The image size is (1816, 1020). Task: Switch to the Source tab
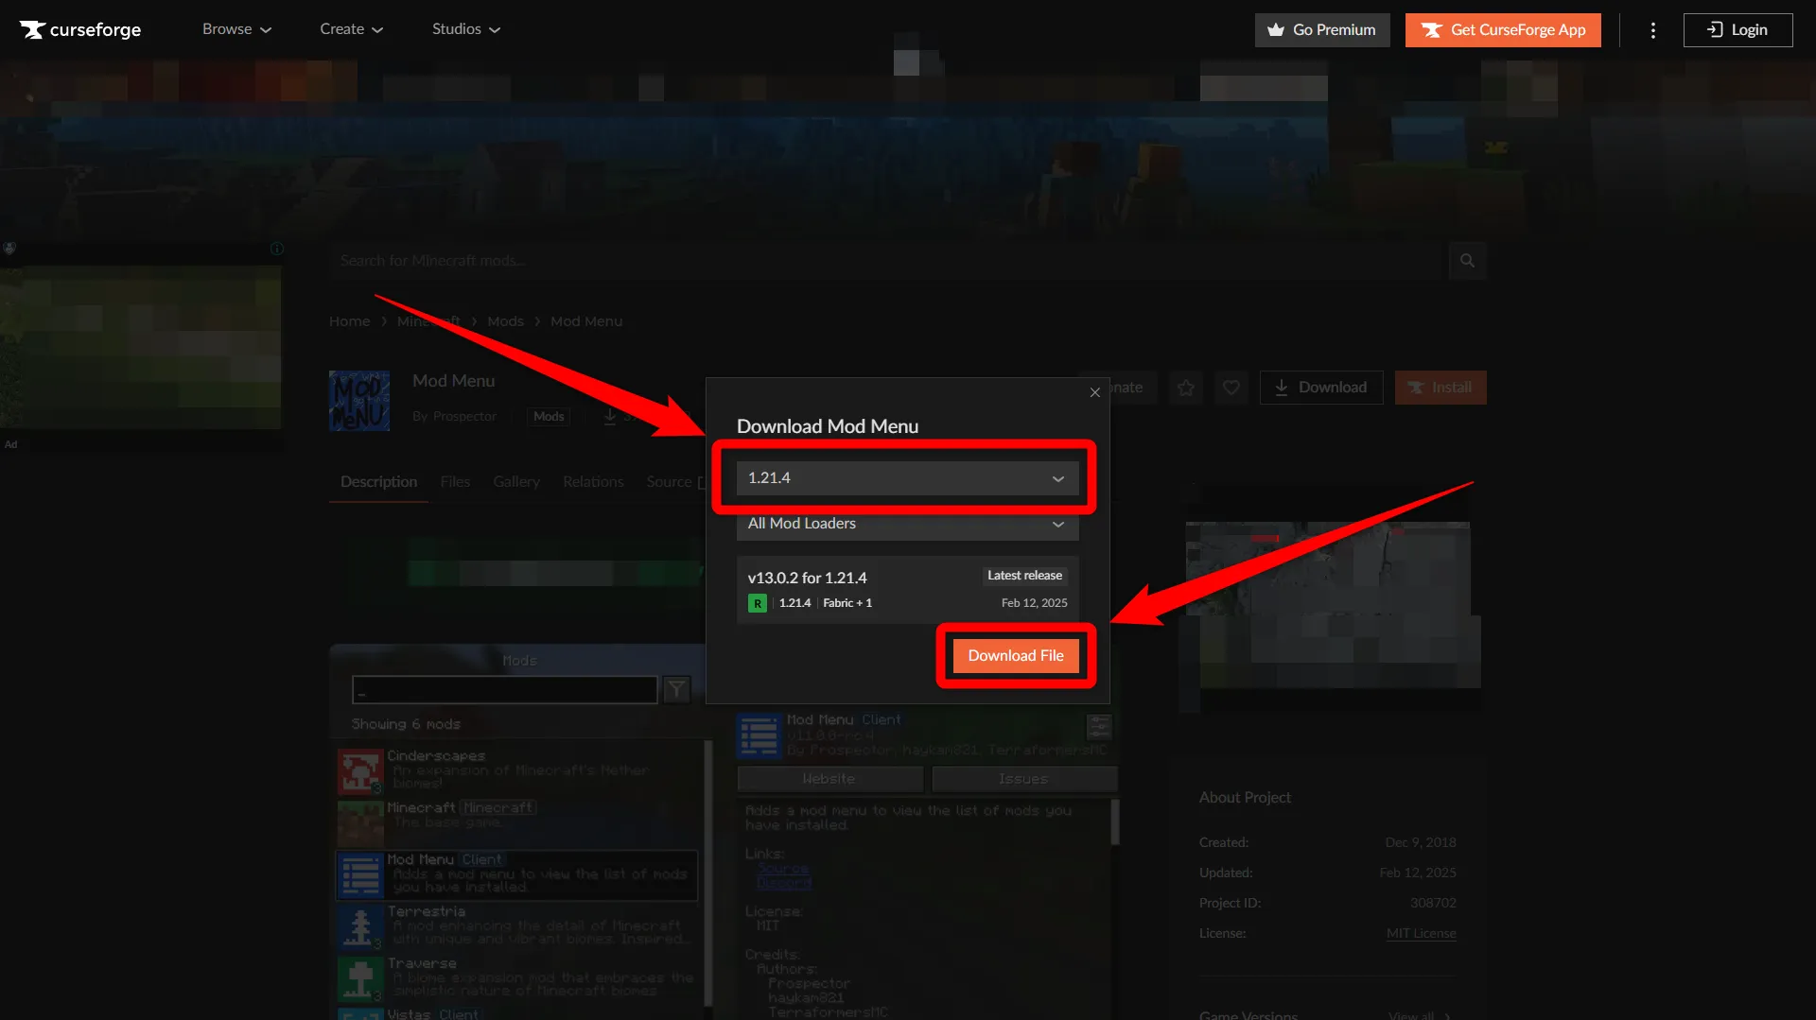(675, 482)
